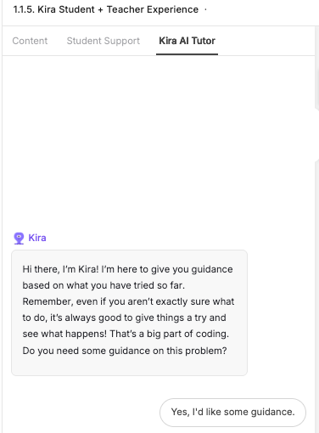The image size is (319, 433).
Task: Click the text "Hi there, I'm Kira!"
Action: click(60, 269)
